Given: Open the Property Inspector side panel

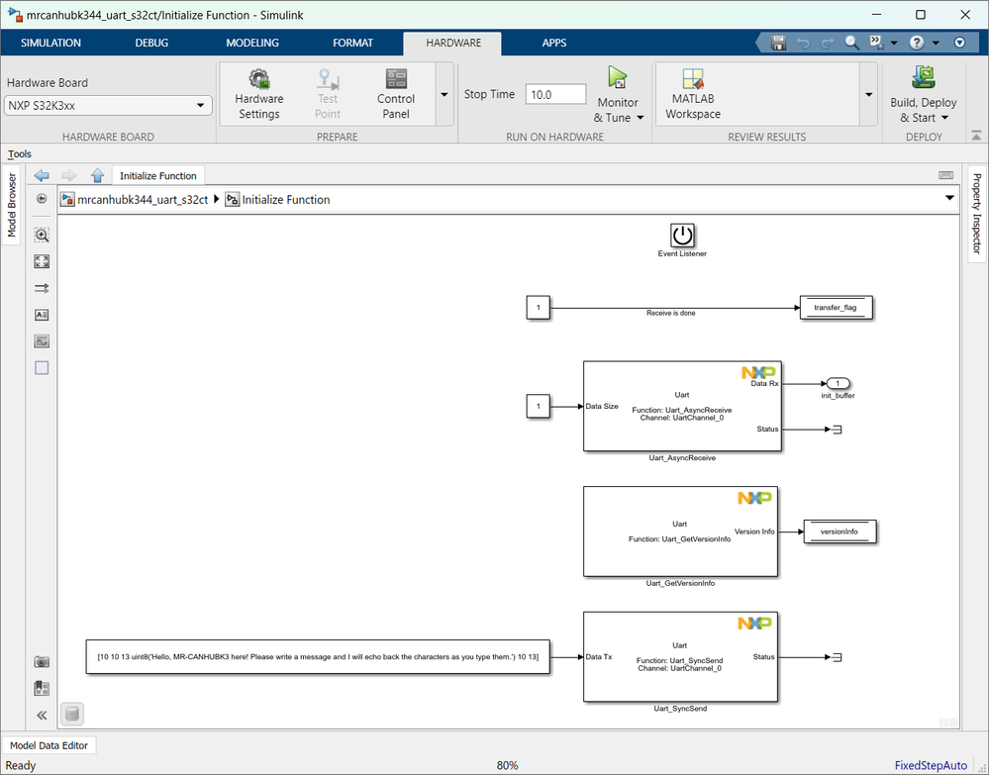Looking at the screenshot, I should (976, 213).
